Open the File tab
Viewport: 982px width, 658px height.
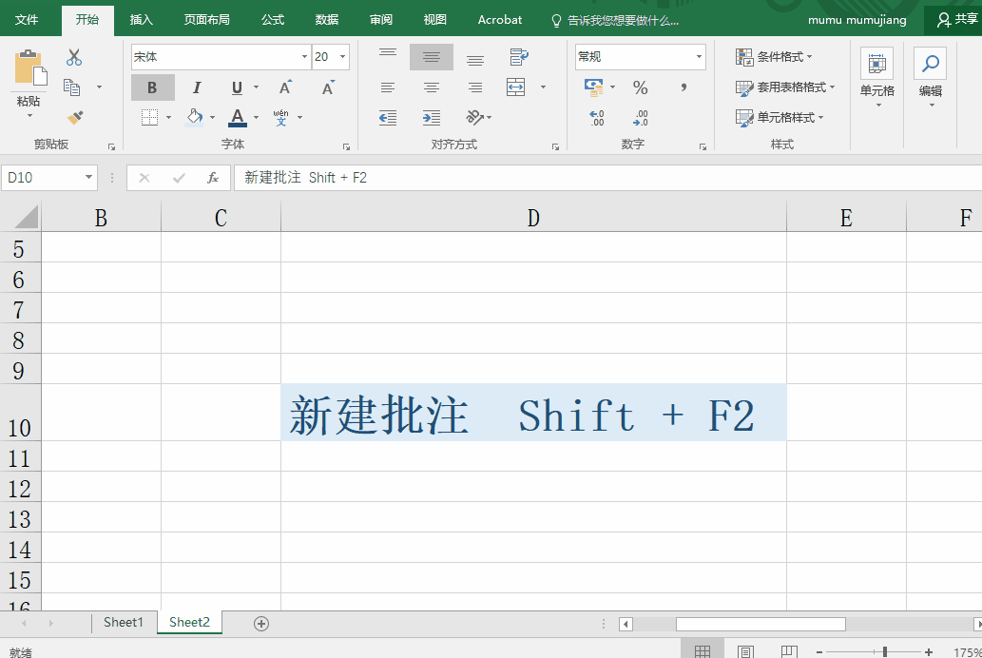27,20
